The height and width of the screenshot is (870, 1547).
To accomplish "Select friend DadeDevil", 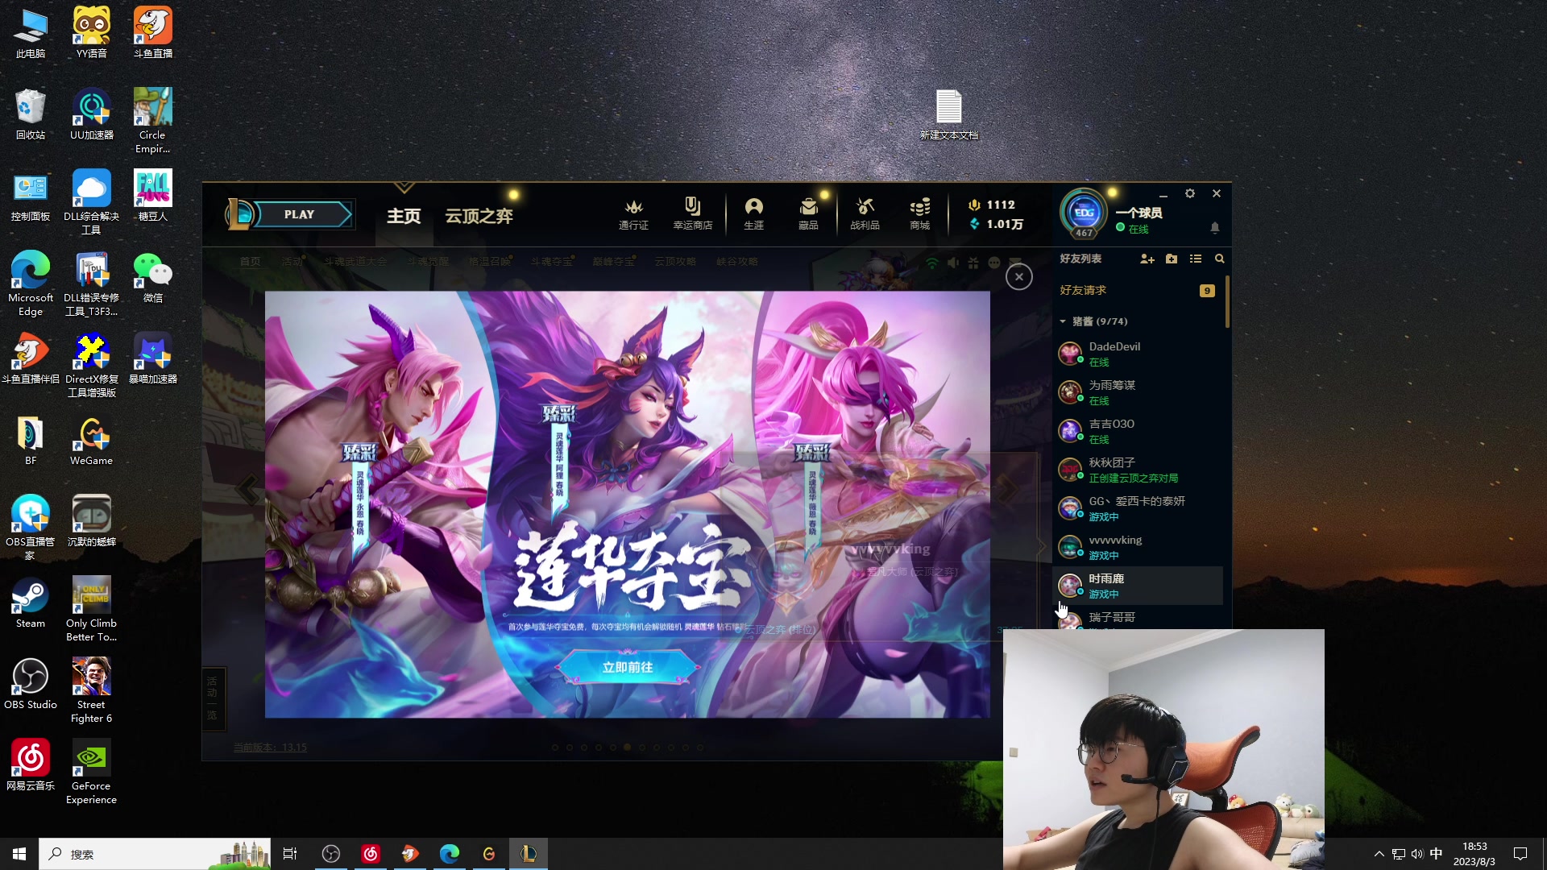I will (1138, 354).
